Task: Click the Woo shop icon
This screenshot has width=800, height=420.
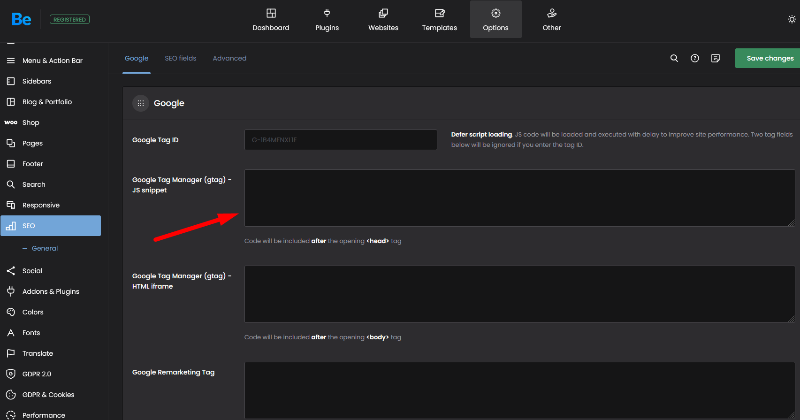Action: (11, 122)
